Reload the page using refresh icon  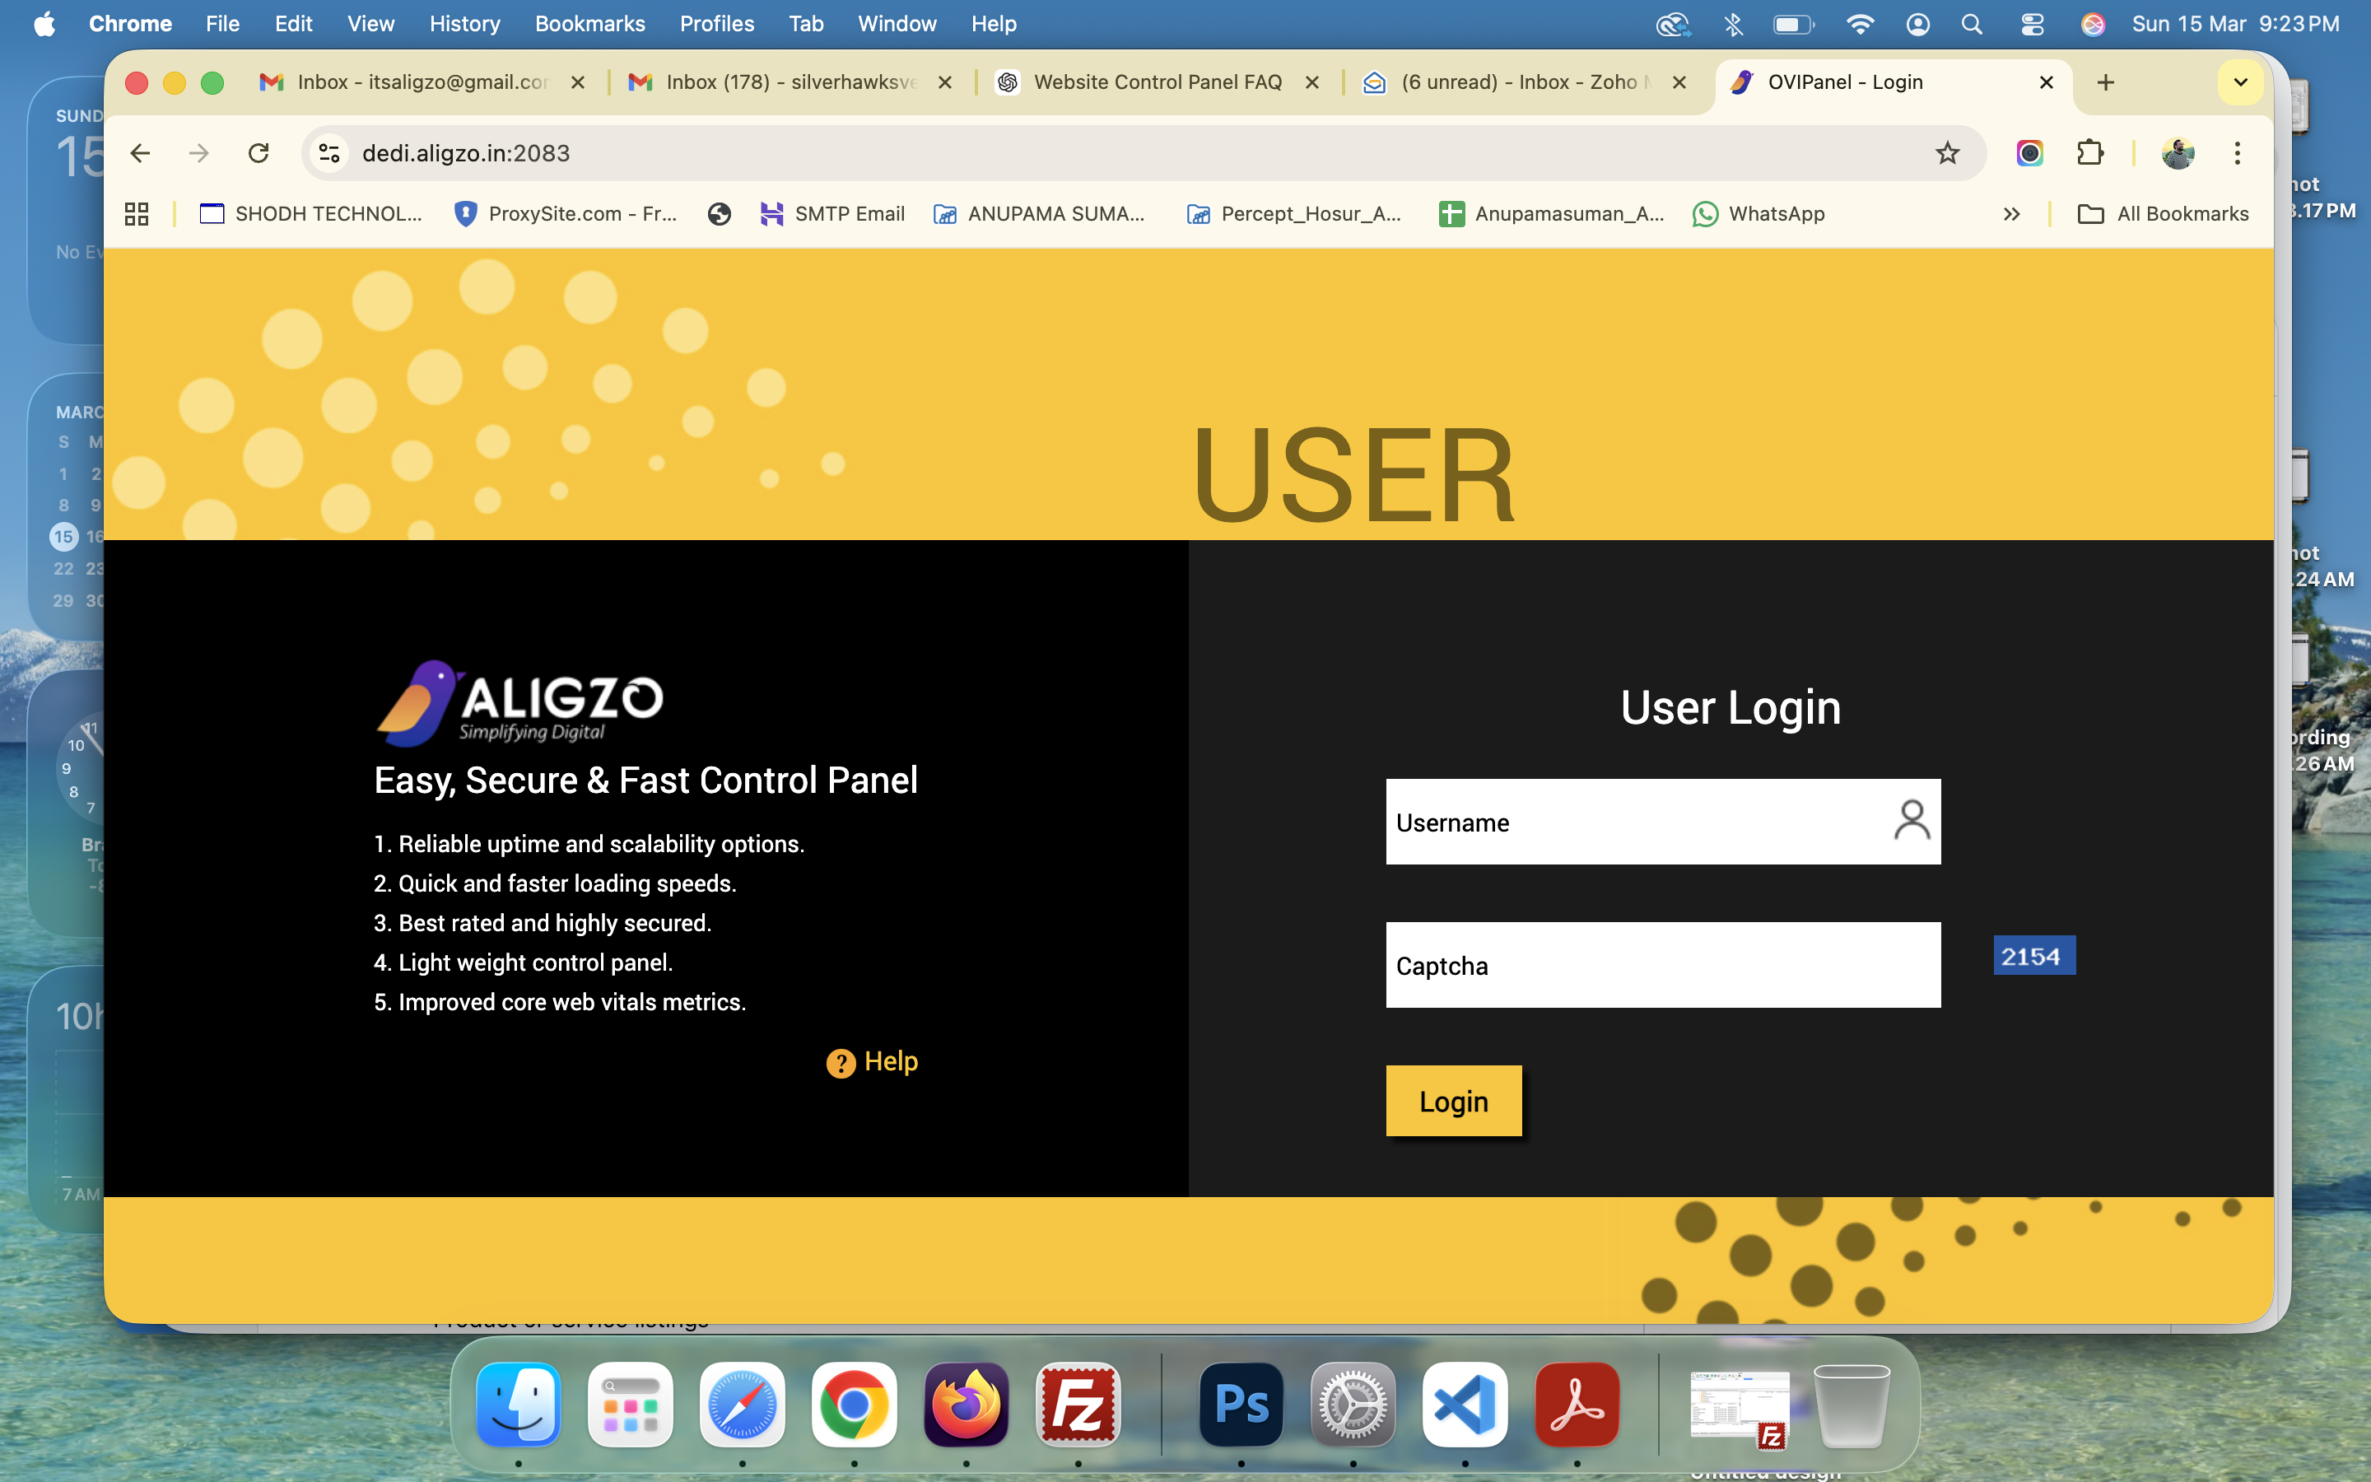click(259, 153)
